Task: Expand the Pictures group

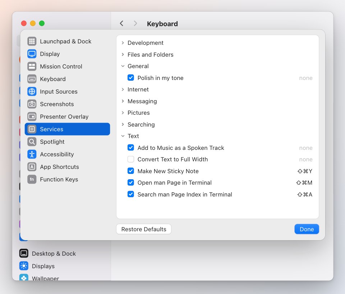Action: coord(123,113)
